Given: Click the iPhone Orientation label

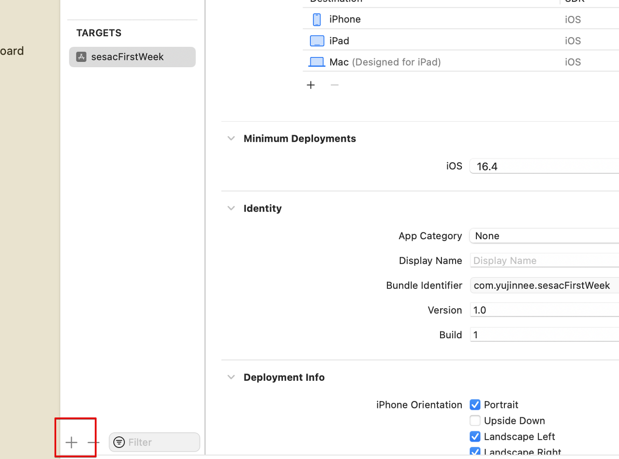Looking at the screenshot, I should tap(419, 405).
